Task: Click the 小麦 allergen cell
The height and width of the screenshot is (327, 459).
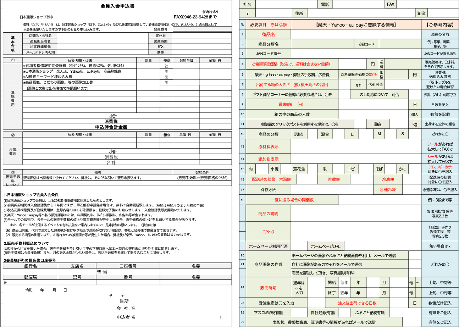Action: point(275,169)
